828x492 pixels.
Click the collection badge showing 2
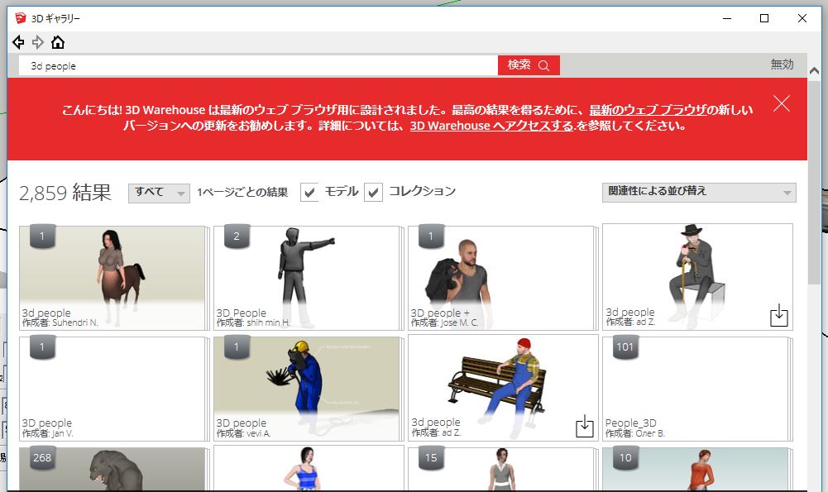pyautogui.click(x=237, y=236)
